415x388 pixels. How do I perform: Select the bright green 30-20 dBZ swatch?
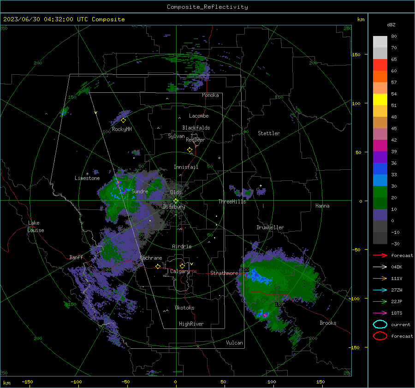click(380, 191)
